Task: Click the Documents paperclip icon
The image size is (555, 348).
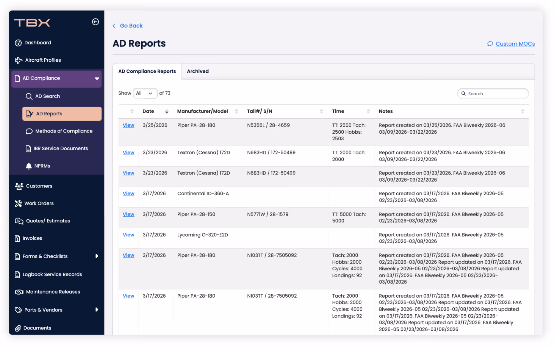Action: pyautogui.click(x=18, y=328)
